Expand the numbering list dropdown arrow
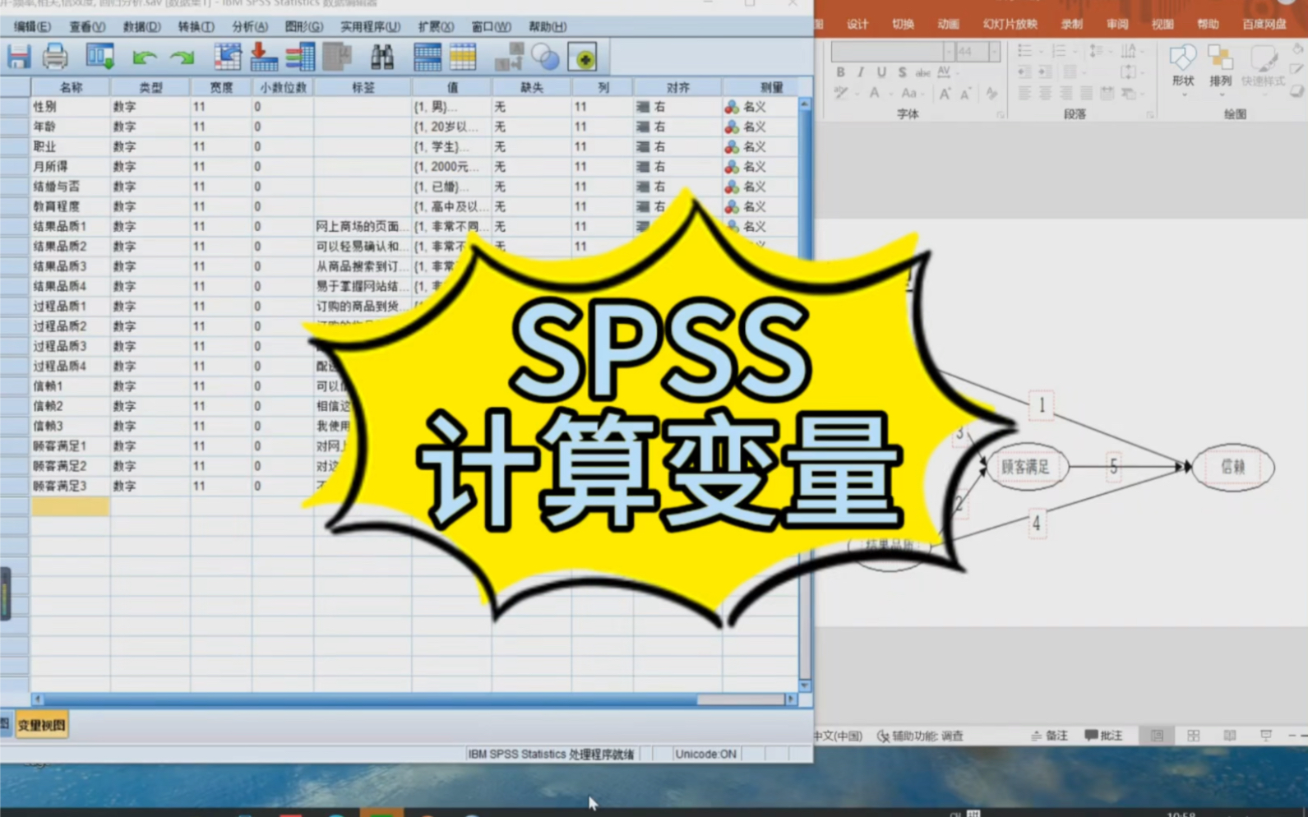 pos(1075,51)
